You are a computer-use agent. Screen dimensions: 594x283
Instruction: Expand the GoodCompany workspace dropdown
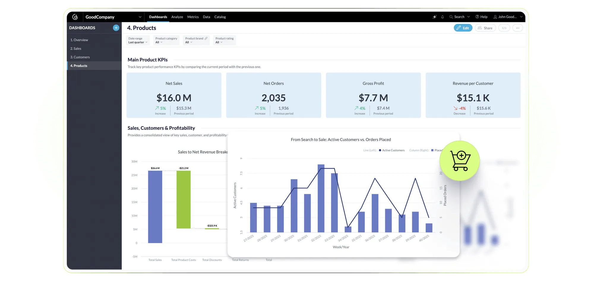click(x=140, y=17)
